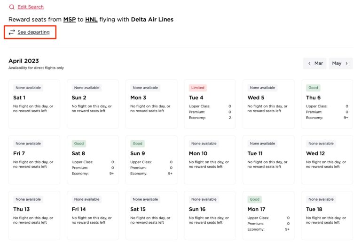361x242 pixels.
Task: Click the See departing link
Action: 33,32
